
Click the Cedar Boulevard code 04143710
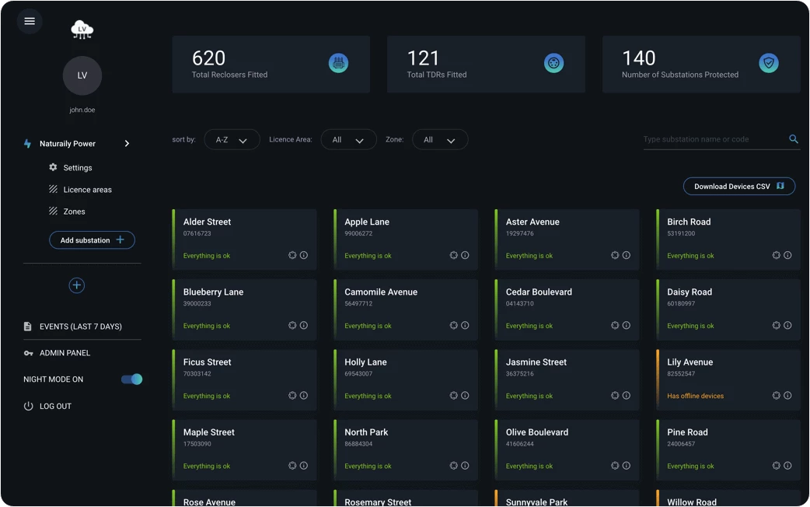(520, 303)
